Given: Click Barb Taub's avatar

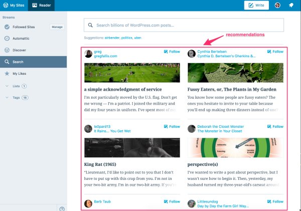Looking at the screenshot, I should pos(88,203).
